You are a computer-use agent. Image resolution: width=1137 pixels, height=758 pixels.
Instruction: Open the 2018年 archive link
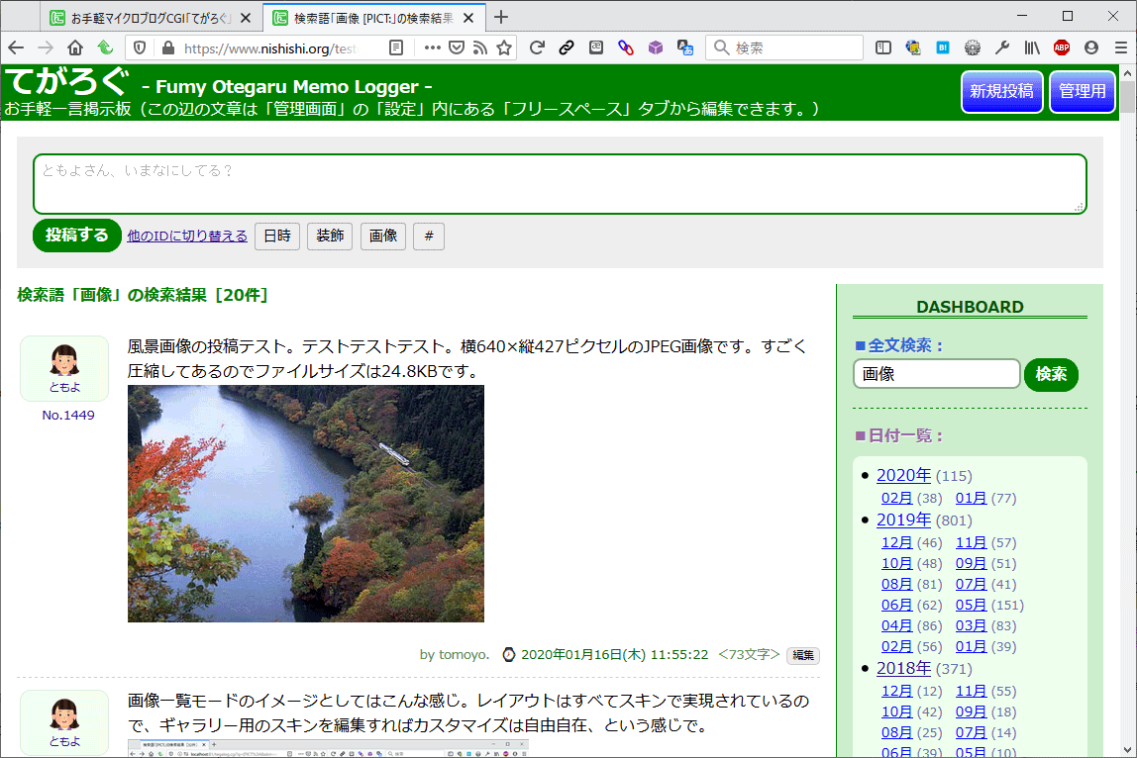(903, 668)
